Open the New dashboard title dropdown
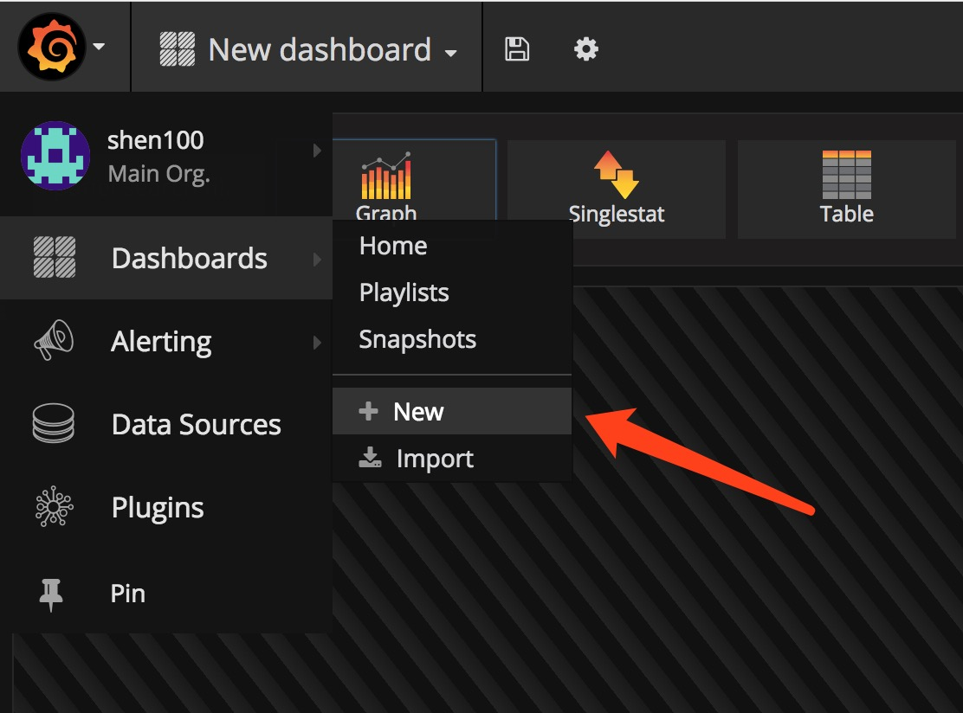This screenshot has width=963, height=713. pyautogui.click(x=307, y=49)
